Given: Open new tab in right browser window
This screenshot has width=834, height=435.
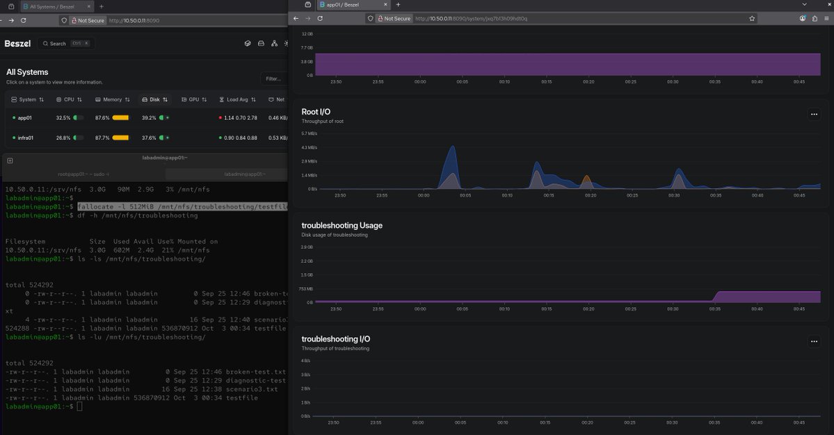Looking at the screenshot, I should point(398,5).
